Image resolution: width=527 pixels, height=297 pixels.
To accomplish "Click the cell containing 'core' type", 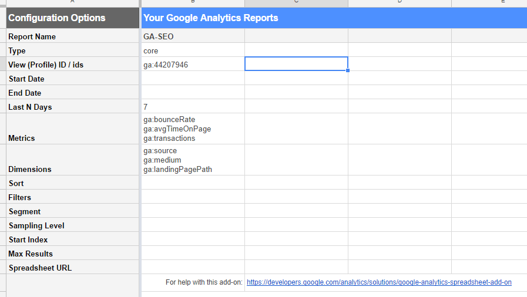I will coord(193,50).
